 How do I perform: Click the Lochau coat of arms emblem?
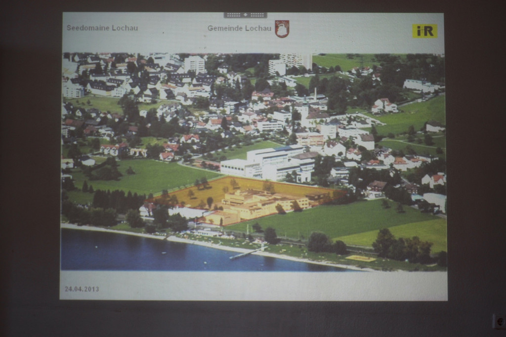(x=282, y=29)
